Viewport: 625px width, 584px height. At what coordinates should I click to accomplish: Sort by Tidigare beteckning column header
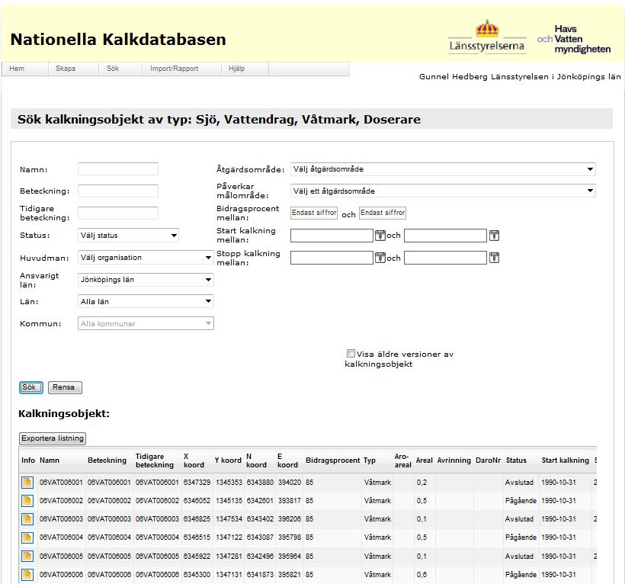tap(155, 460)
